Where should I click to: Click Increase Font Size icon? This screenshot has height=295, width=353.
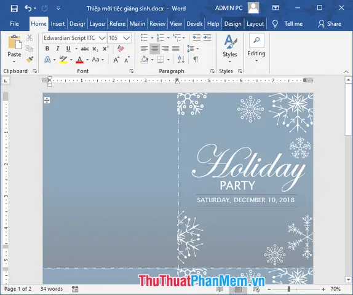(116, 60)
